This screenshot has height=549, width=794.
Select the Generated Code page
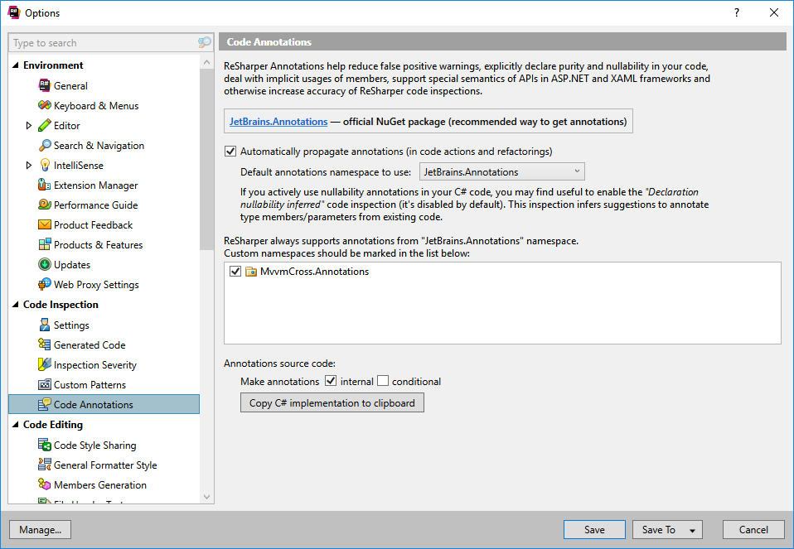point(90,344)
